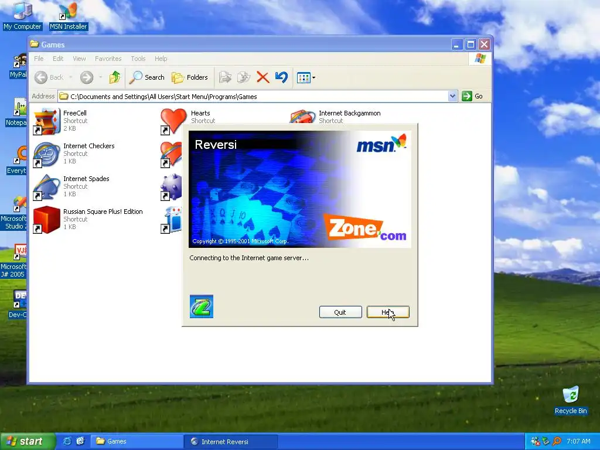
Task: Click the Help button in Reversi dialog
Action: click(x=388, y=312)
